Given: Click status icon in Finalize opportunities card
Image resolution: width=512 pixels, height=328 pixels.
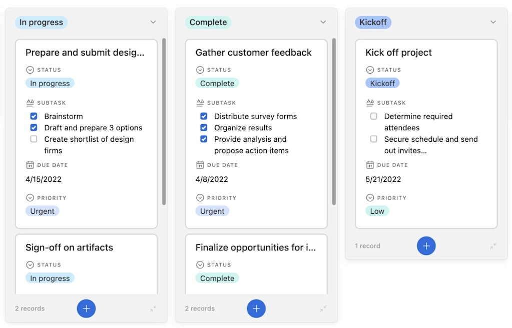Looking at the screenshot, I should 200,264.
